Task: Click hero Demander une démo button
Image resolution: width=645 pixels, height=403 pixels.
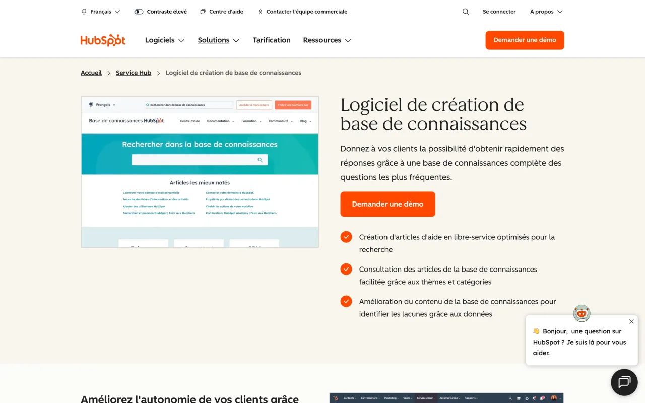Action: coord(388,204)
